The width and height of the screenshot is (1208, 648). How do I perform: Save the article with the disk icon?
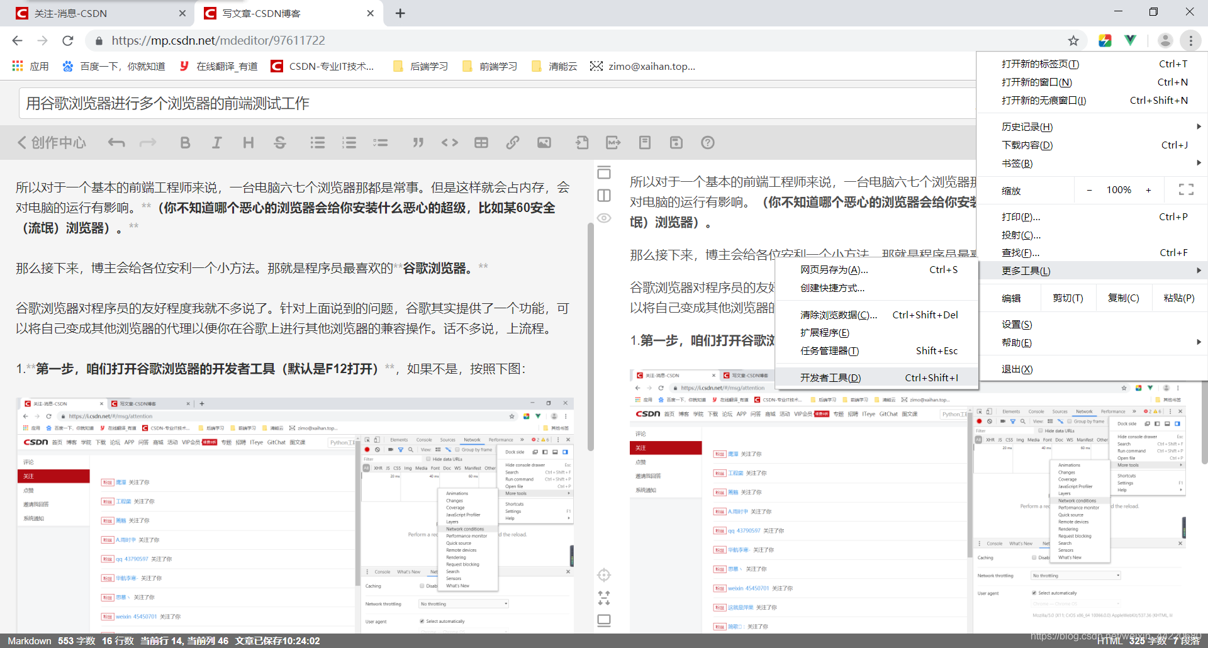point(676,143)
